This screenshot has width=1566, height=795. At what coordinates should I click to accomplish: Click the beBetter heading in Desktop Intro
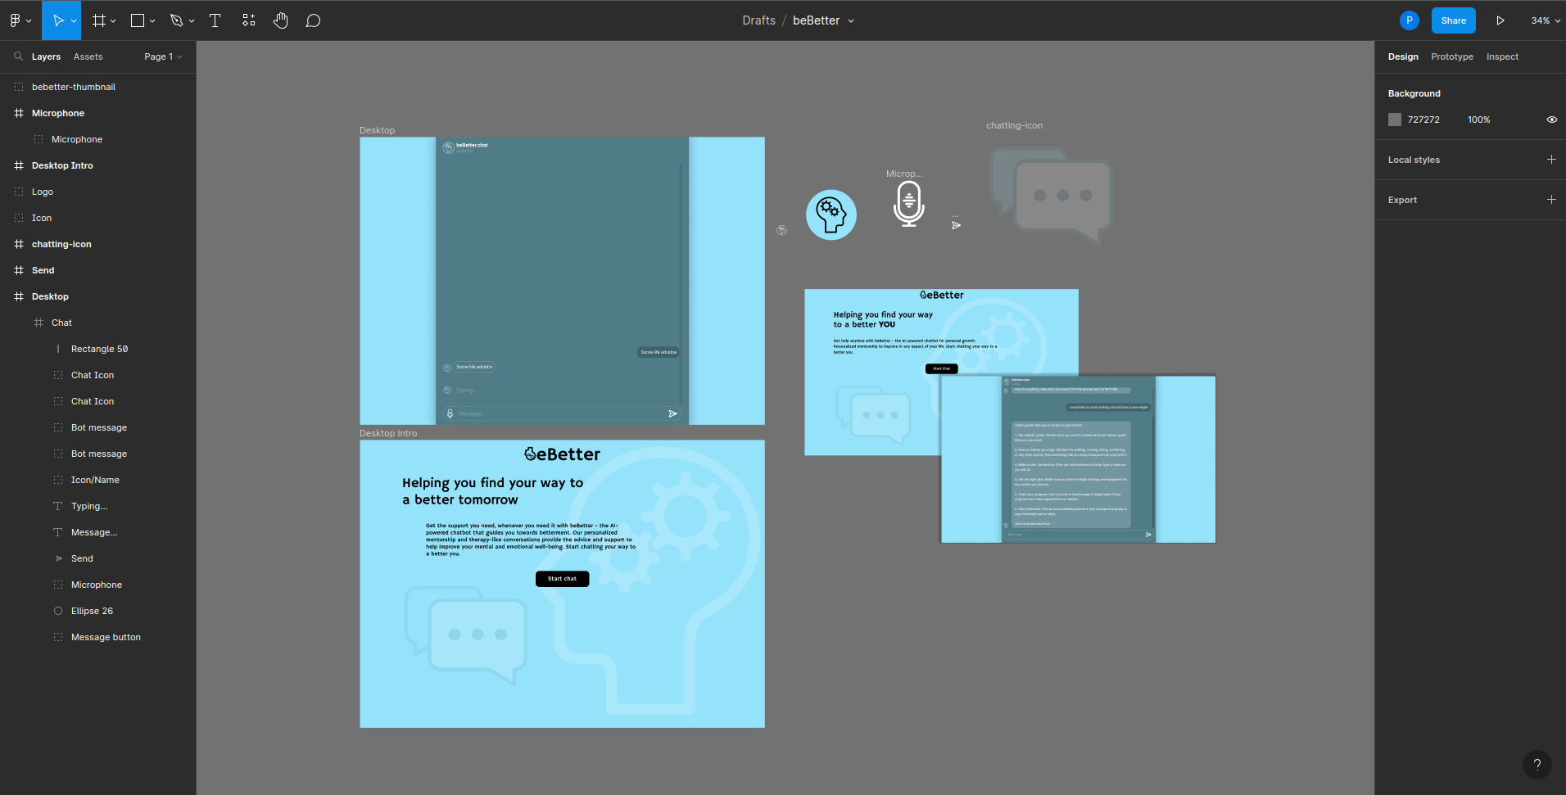click(x=562, y=454)
